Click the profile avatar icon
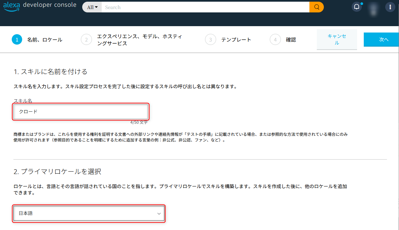 click(373, 6)
